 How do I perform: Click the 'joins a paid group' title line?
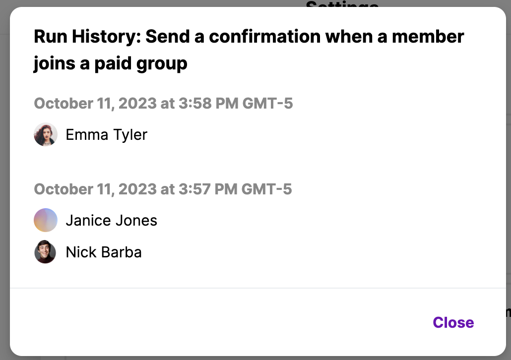111,63
